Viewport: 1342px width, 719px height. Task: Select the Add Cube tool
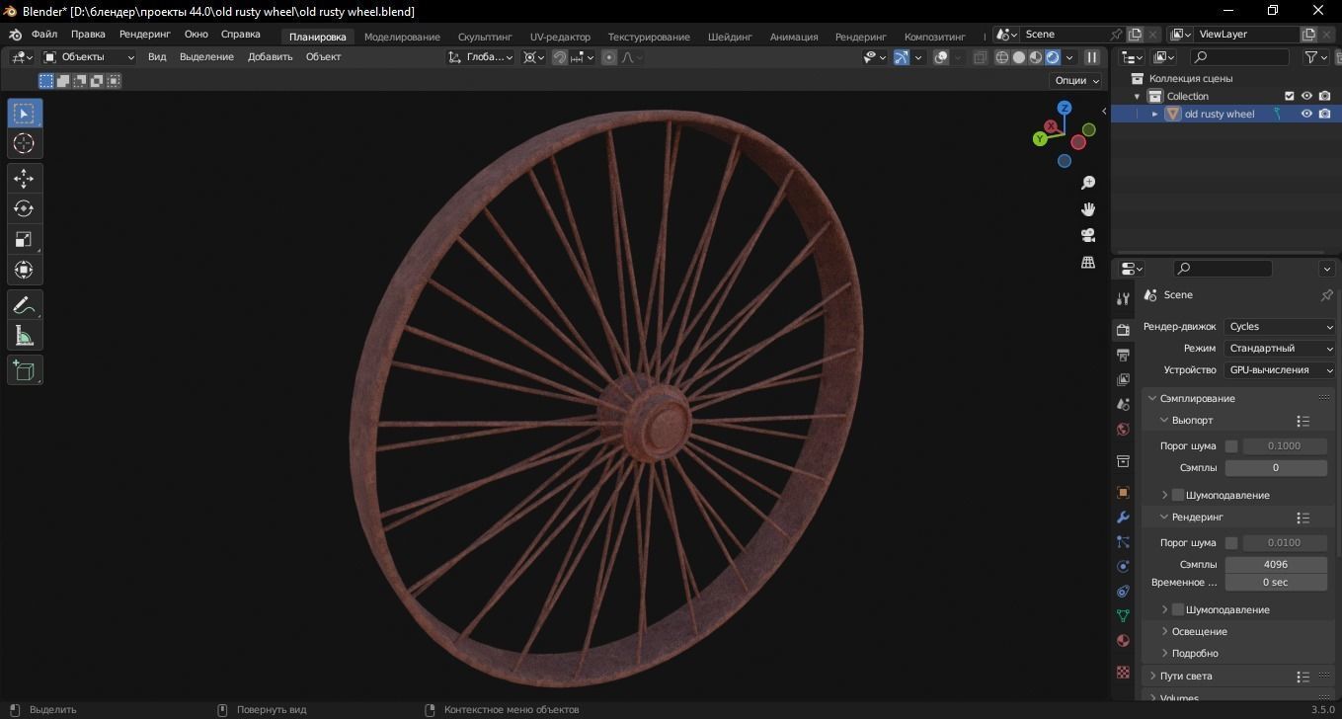click(x=24, y=369)
